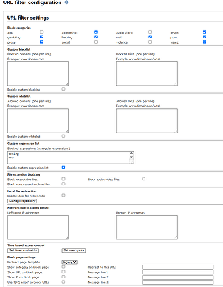Toggle the violence category checkbox
223x287 pixels.
click(150, 42)
